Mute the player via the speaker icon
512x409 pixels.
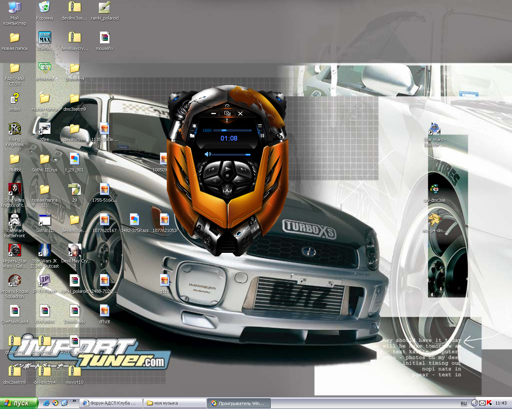[208, 154]
